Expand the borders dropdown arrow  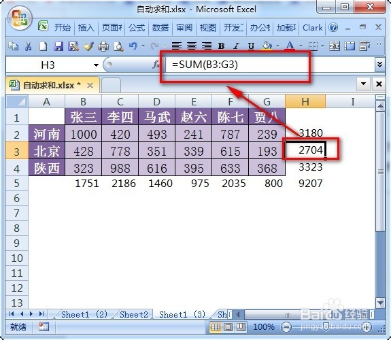coord(323,46)
